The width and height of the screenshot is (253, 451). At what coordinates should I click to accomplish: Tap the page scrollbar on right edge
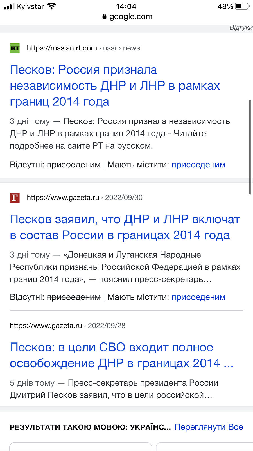point(250,147)
